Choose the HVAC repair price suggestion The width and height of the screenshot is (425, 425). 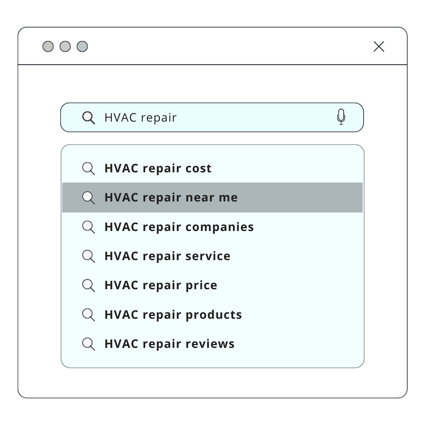coord(212,285)
